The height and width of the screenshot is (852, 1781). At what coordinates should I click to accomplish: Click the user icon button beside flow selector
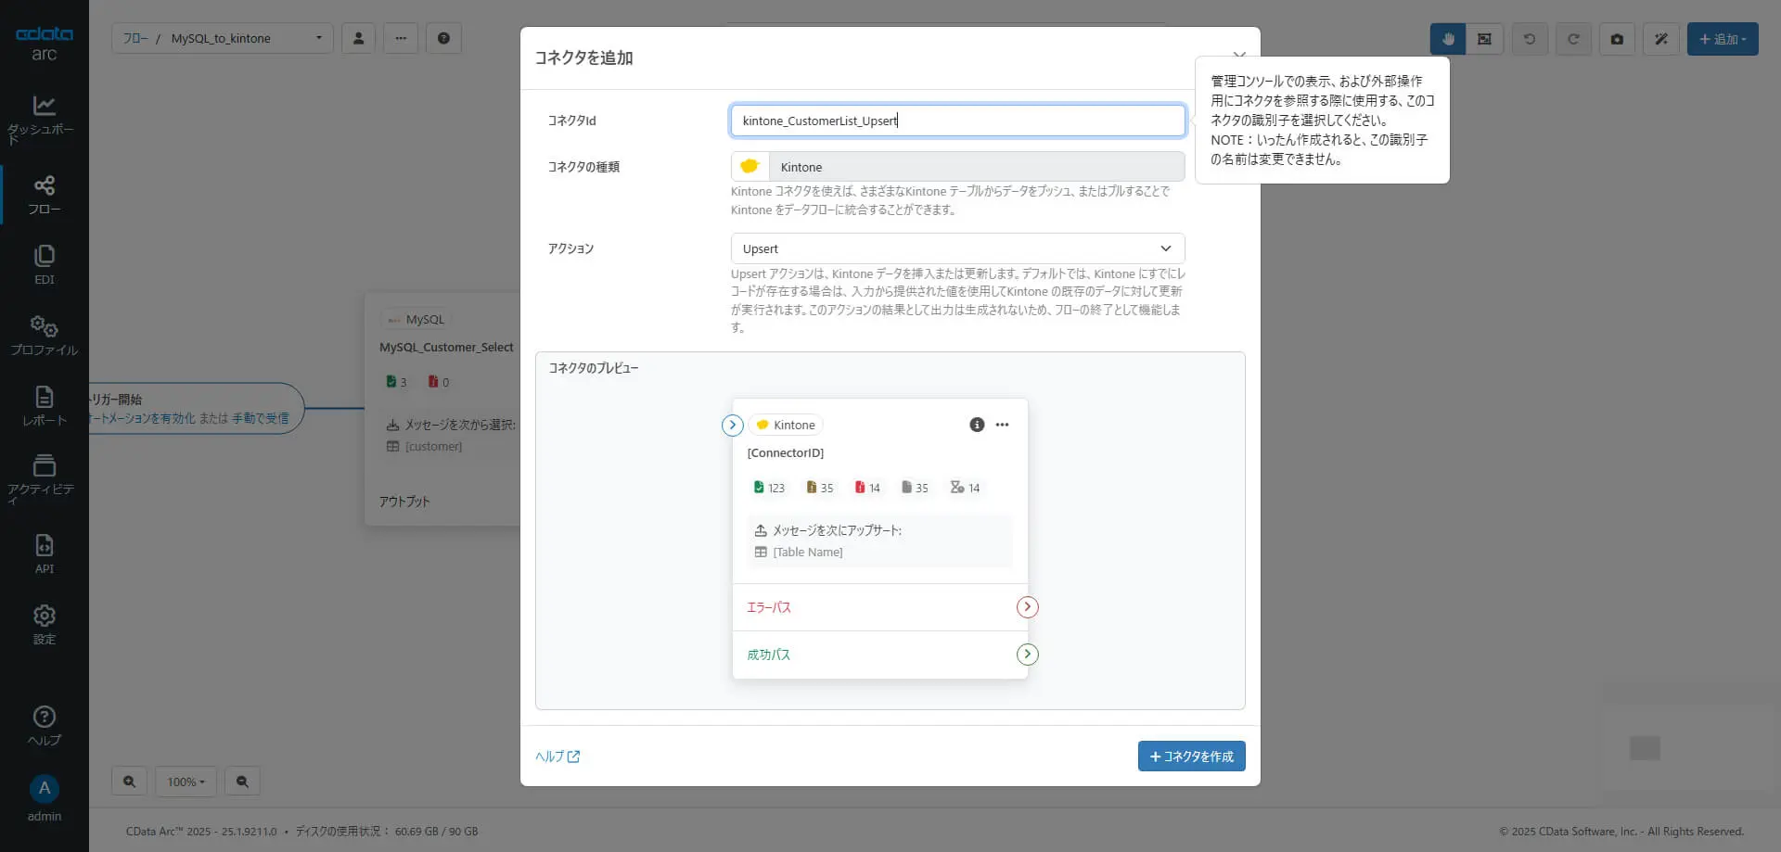coord(358,38)
